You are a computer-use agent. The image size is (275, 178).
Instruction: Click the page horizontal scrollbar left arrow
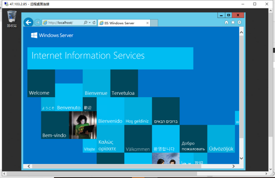click(29, 166)
